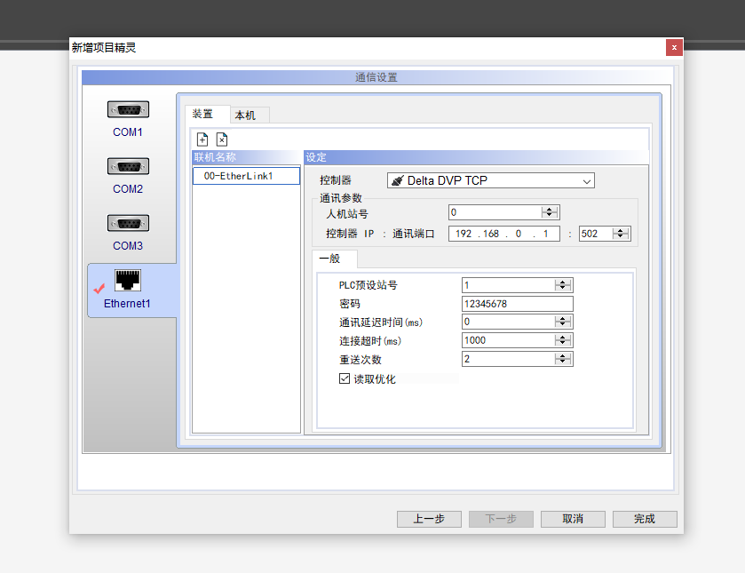Switch to the 装置 tab

pyautogui.click(x=203, y=115)
